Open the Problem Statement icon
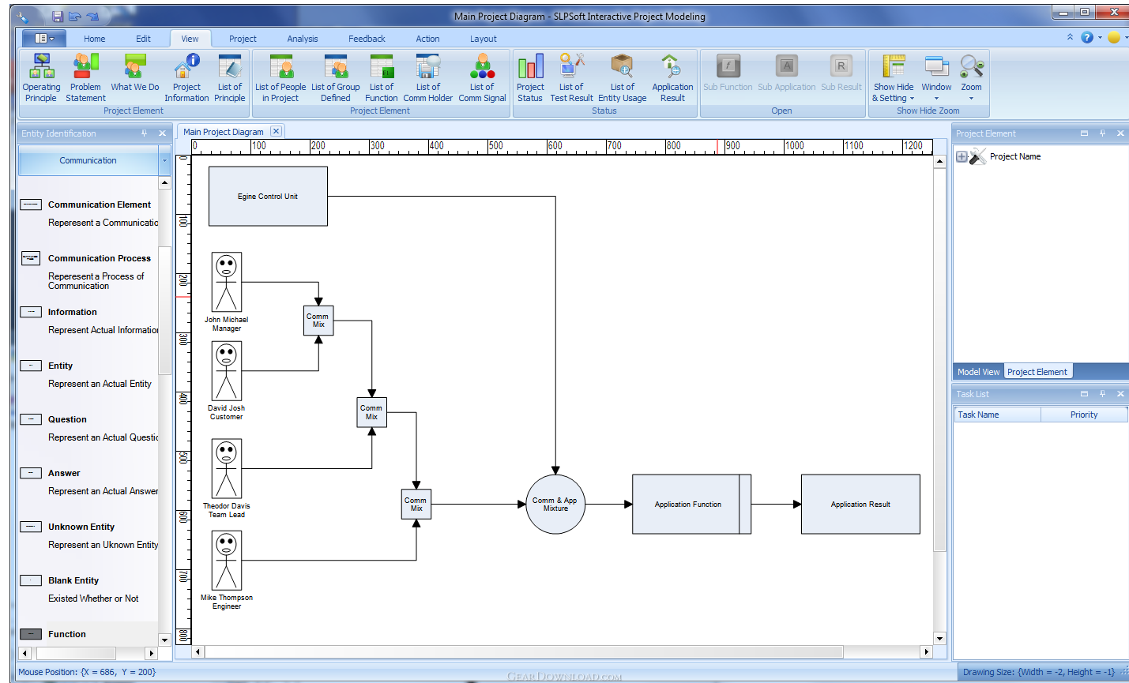 (x=85, y=78)
